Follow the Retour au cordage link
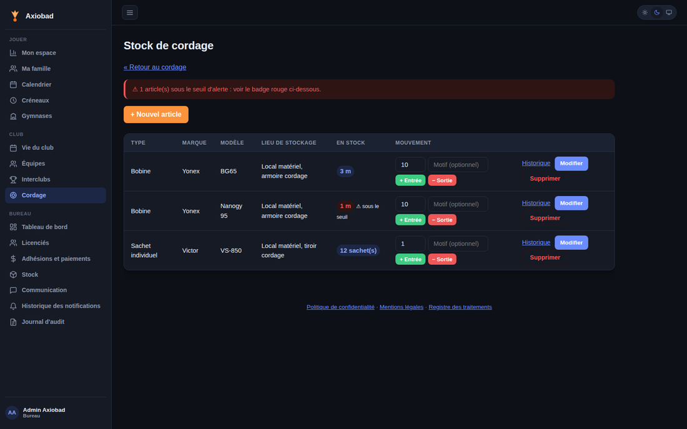Screen dimensions: 687x429 click(155, 67)
